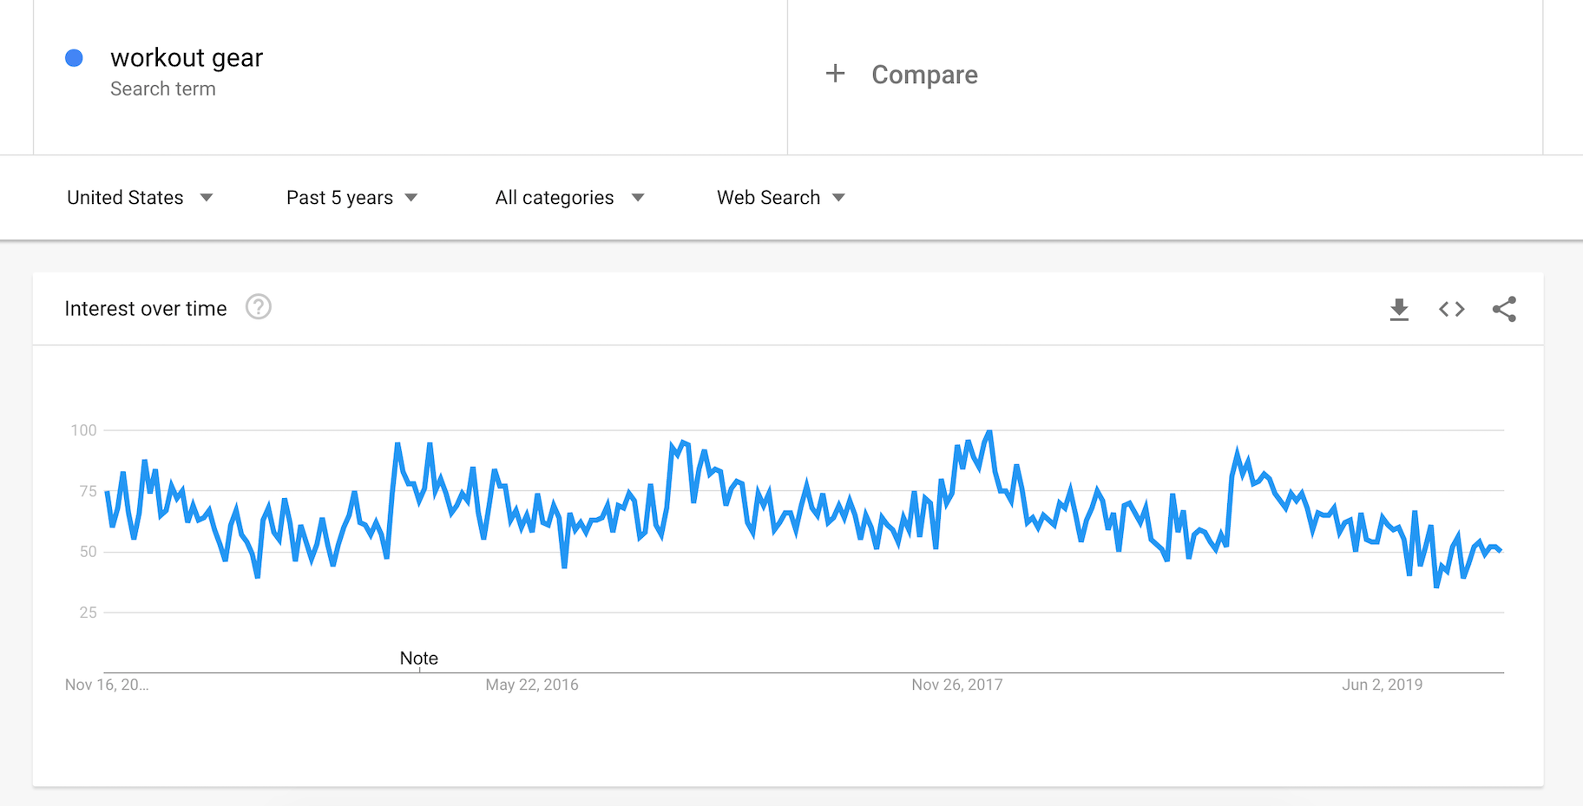Click the blue dot beside workout gear

click(75, 58)
